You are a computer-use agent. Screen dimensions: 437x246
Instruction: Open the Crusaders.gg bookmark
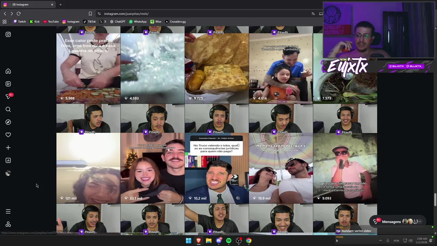(175, 22)
